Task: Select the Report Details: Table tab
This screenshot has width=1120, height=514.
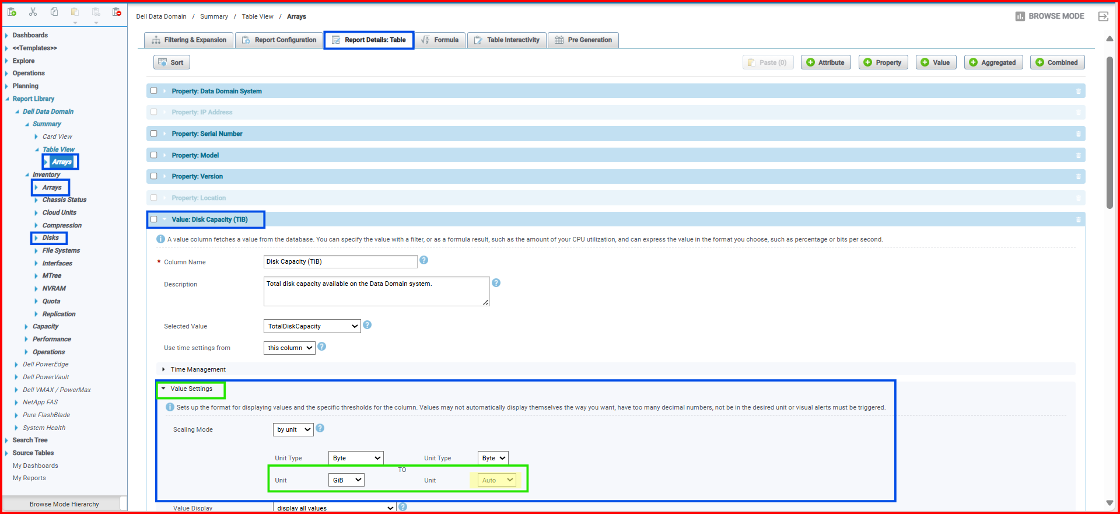Action: (x=369, y=40)
